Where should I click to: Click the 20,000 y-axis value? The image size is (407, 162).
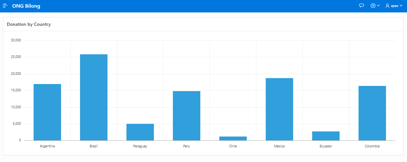pyautogui.click(x=16, y=74)
